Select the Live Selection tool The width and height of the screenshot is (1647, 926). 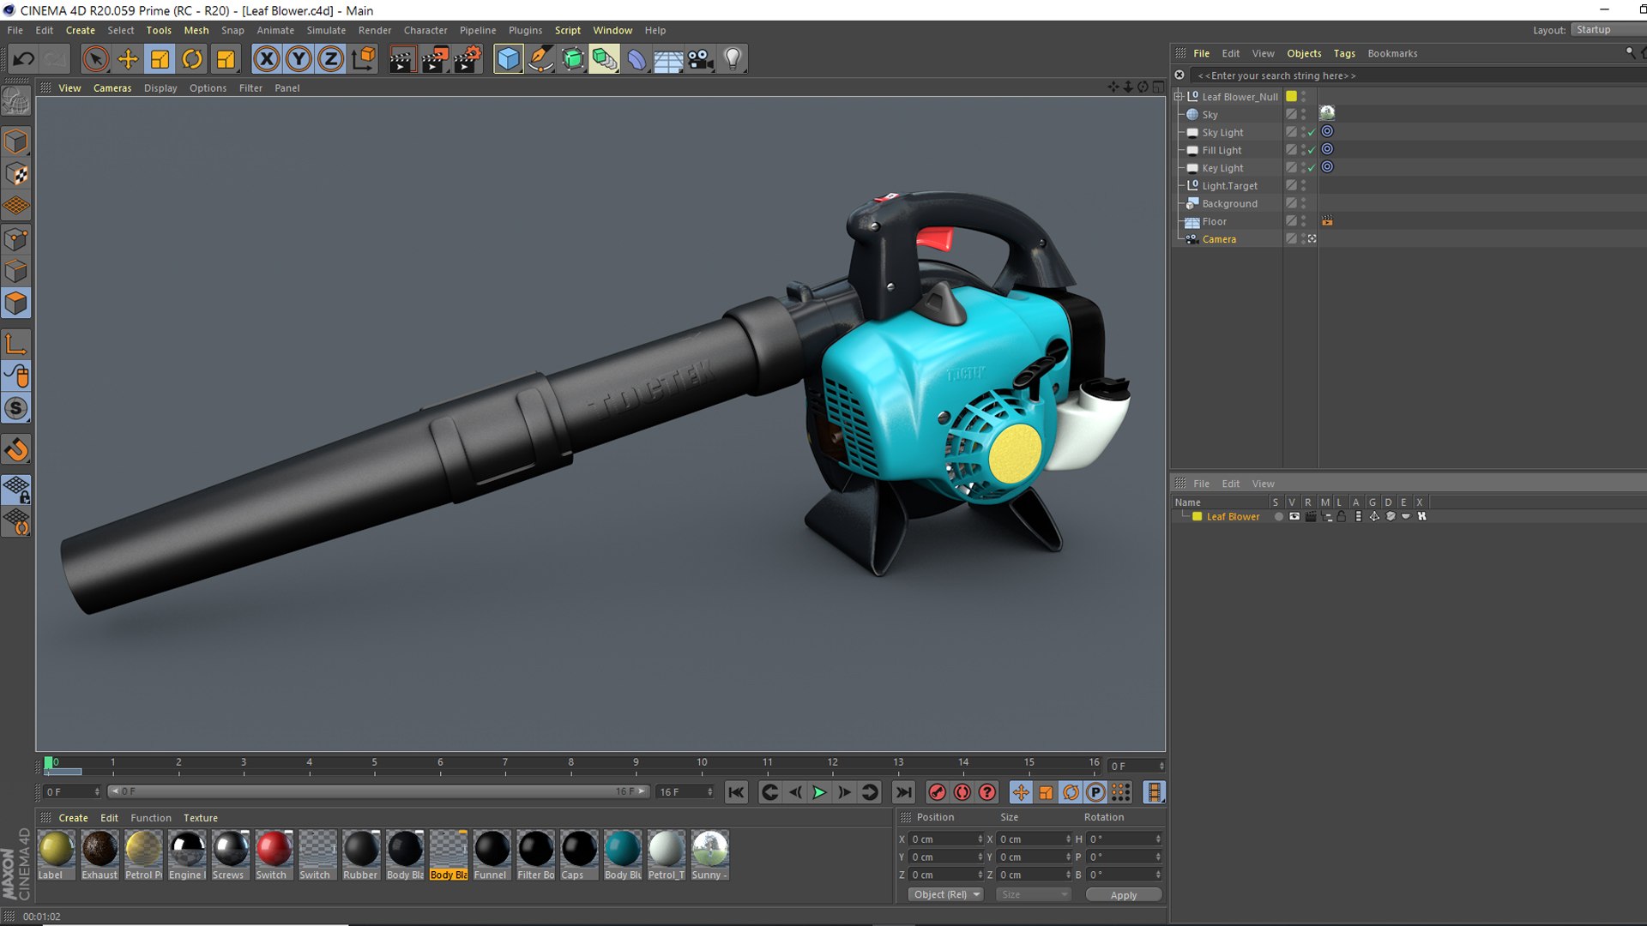pos(95,59)
